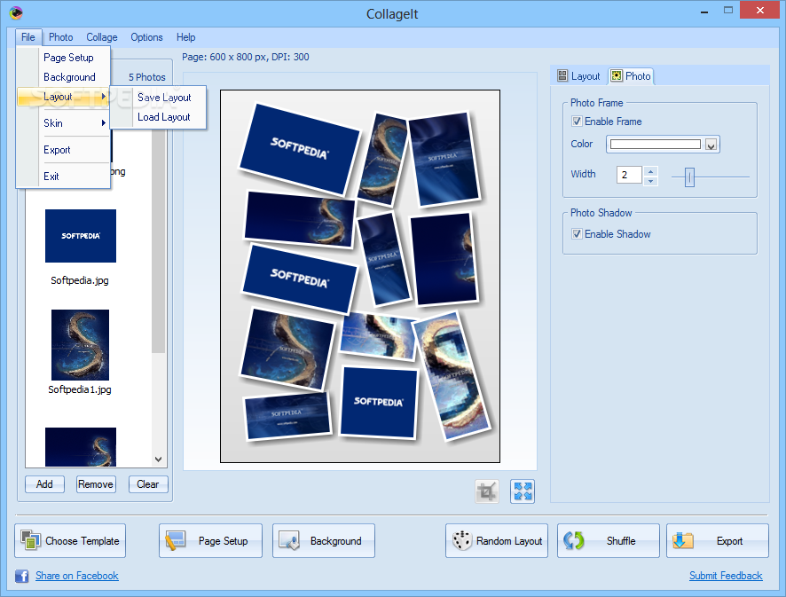Click the 5 Photos count label
Screen dimensions: 786x597
point(147,77)
